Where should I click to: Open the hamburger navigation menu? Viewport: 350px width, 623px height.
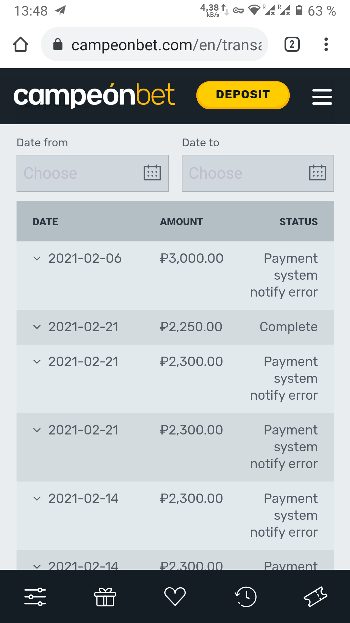coord(322,97)
